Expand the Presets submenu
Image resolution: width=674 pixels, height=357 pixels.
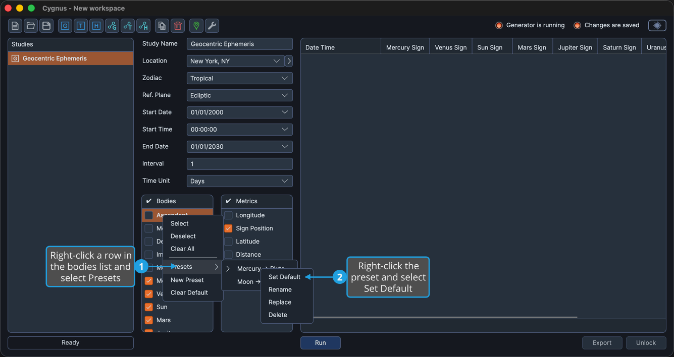click(x=193, y=267)
